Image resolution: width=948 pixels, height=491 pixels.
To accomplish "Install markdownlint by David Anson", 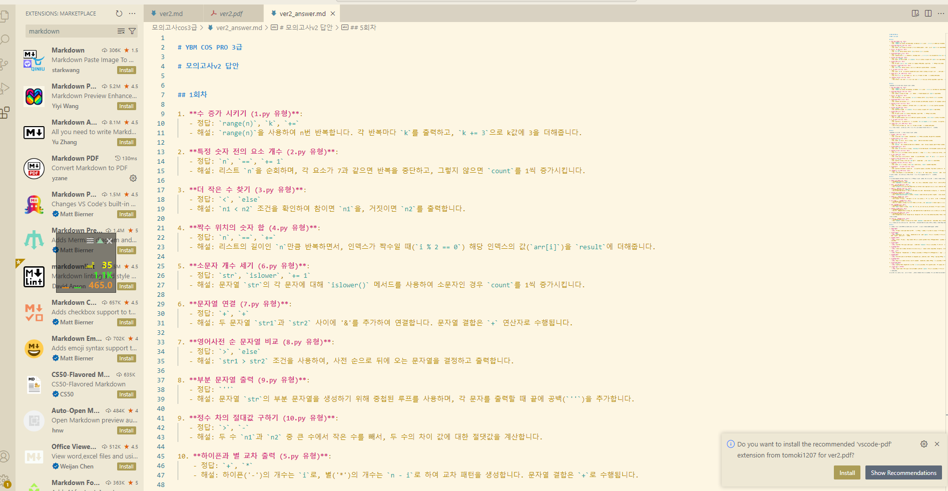I will click(x=127, y=286).
